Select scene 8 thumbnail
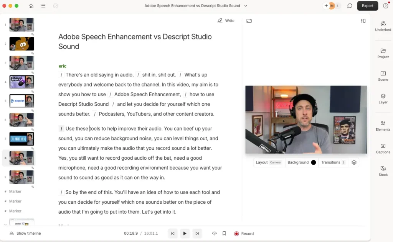393x242 pixels. click(x=22, y=158)
